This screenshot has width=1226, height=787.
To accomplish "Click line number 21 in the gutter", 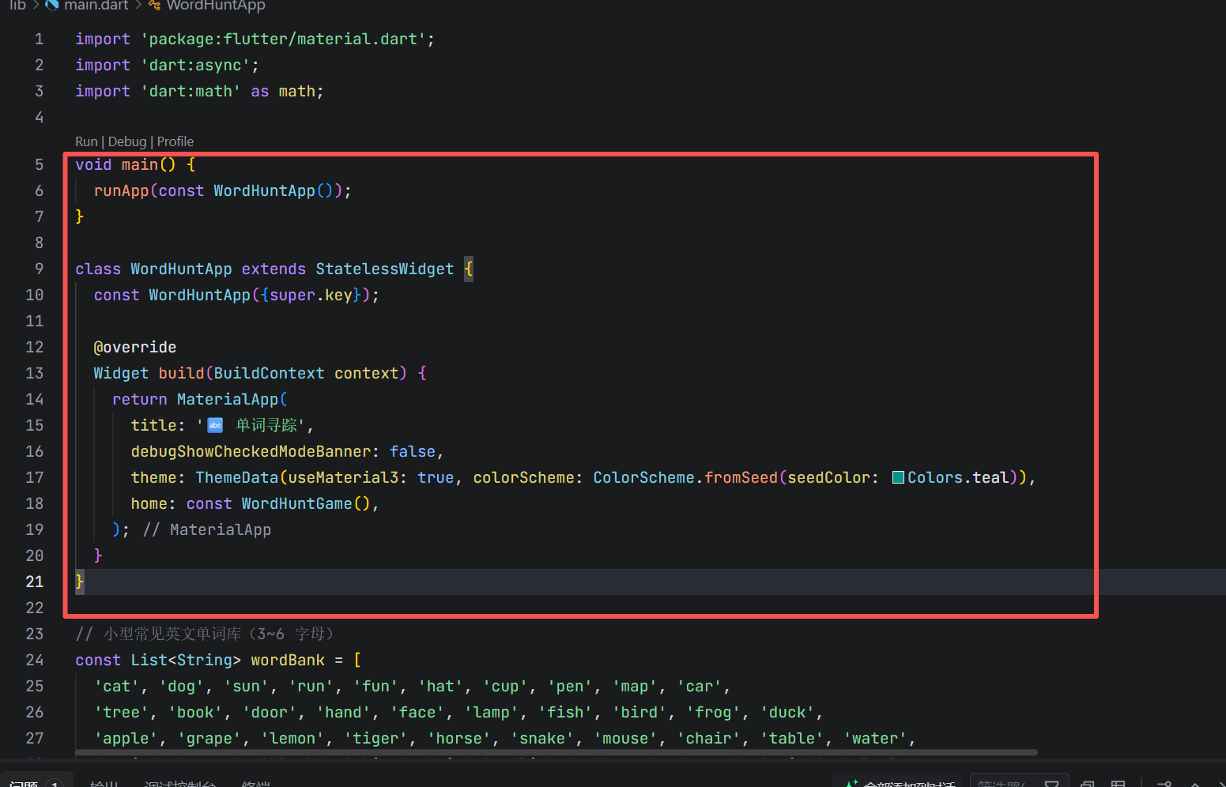I will [35, 582].
